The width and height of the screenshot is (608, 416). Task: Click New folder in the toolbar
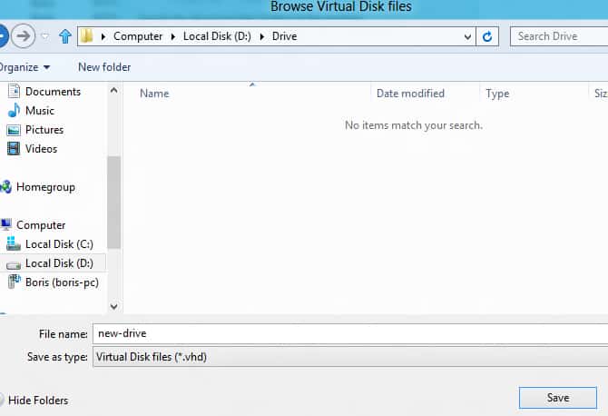104,67
